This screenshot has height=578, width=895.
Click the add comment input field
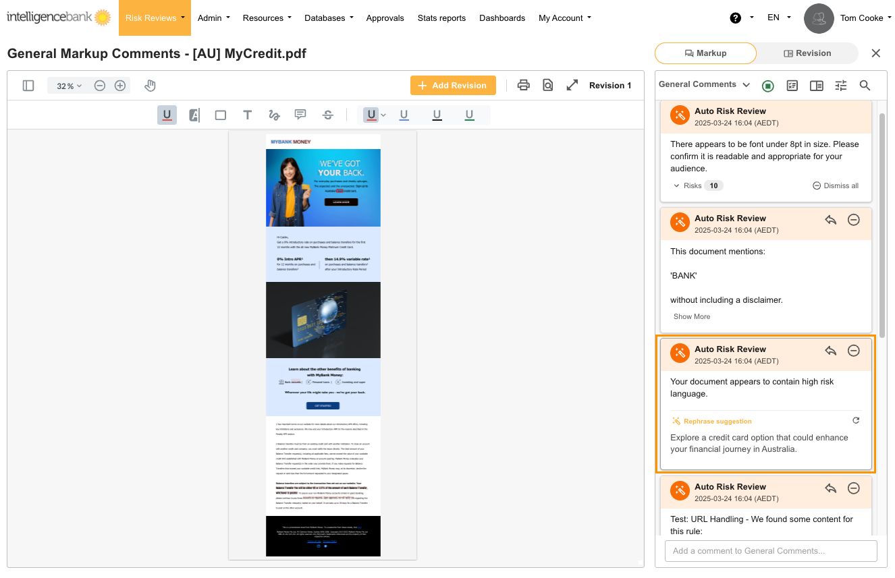coord(770,550)
